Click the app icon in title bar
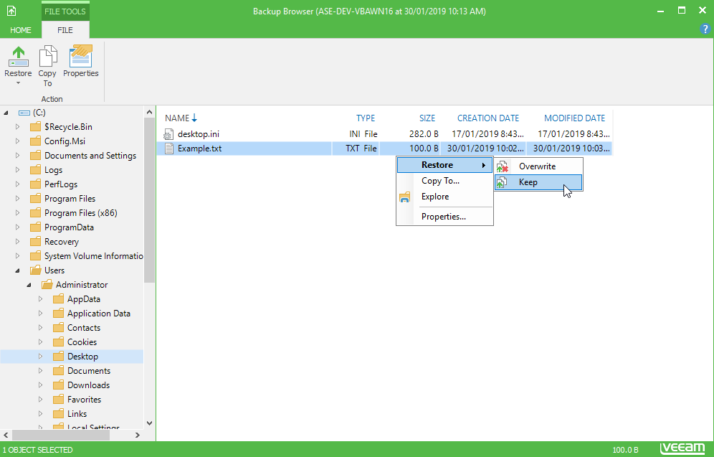714x457 pixels. tap(11, 11)
